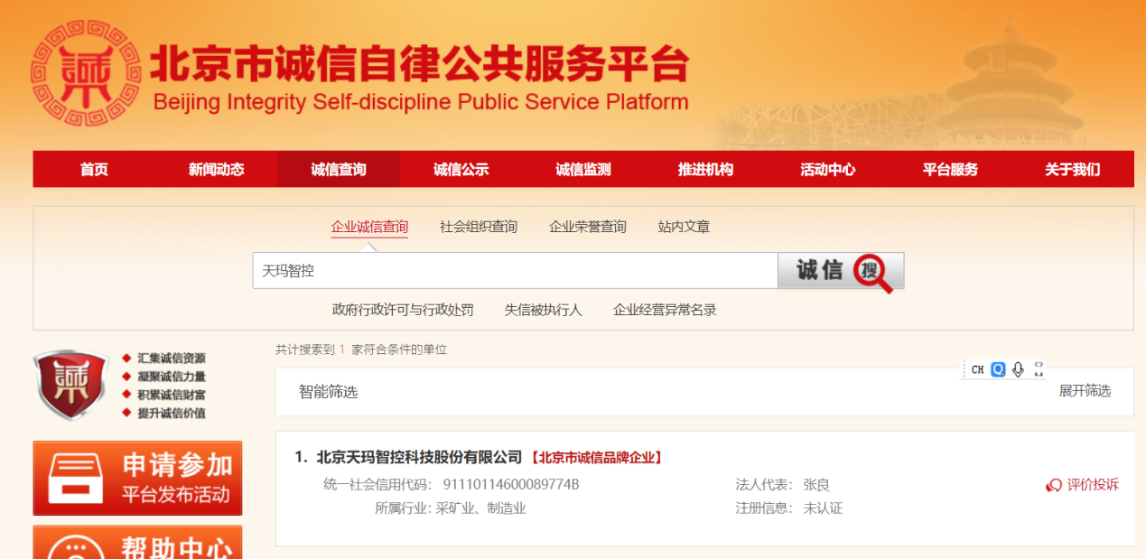Viewport: 1146px width, 559px height.
Task: Click the industry text 采矿业、制造业
Action: [480, 508]
